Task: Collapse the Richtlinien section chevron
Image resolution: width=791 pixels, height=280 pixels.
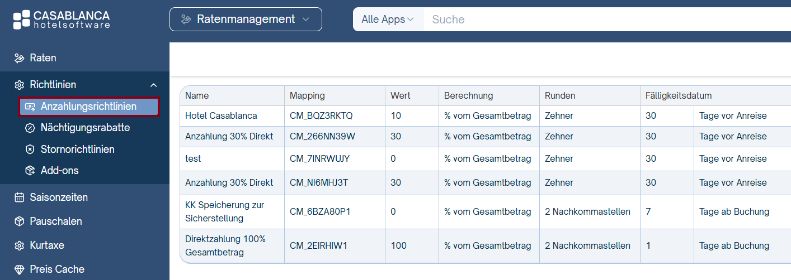Action: point(153,85)
